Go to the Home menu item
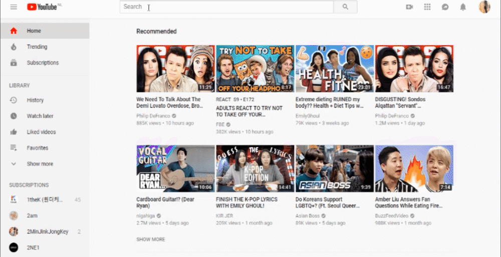This screenshot has height=257, width=501. coord(45,31)
